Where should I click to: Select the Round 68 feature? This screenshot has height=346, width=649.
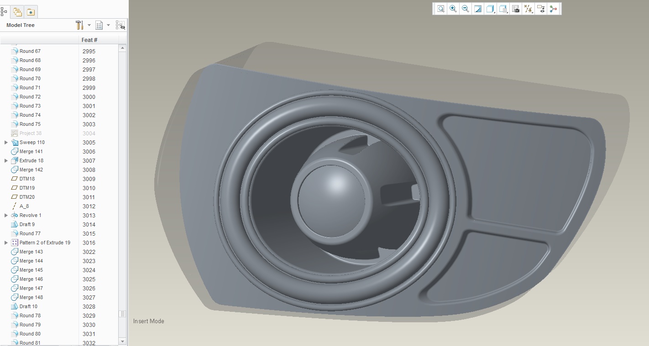(30, 60)
